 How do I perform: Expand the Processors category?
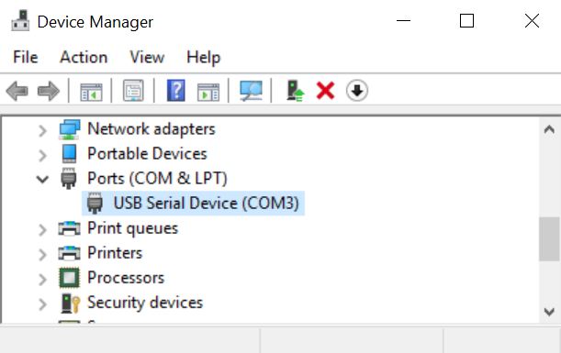click(42, 279)
